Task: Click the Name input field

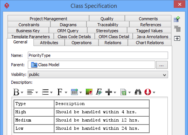Action: coord(98,55)
